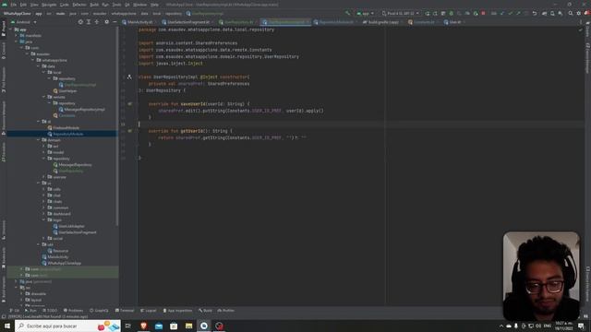This screenshot has width=591, height=332.
Task: Click the green Debug bug icon
Action: (452, 13)
